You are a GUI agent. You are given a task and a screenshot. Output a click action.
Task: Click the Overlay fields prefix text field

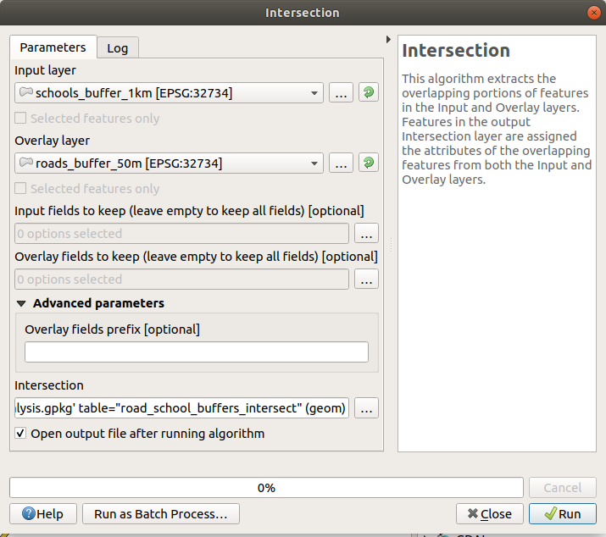[x=197, y=352]
